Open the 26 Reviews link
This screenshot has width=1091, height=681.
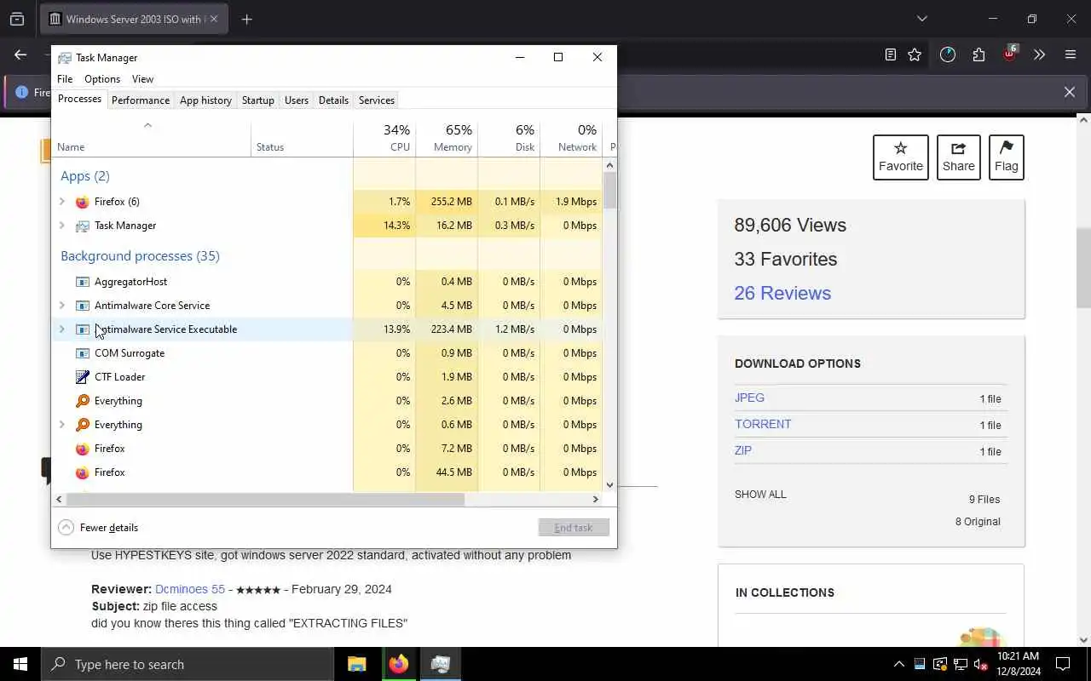coord(782,293)
